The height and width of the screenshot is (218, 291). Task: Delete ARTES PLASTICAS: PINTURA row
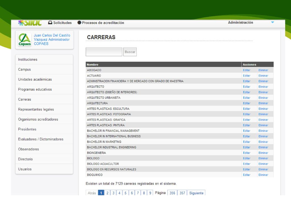[x=263, y=125]
